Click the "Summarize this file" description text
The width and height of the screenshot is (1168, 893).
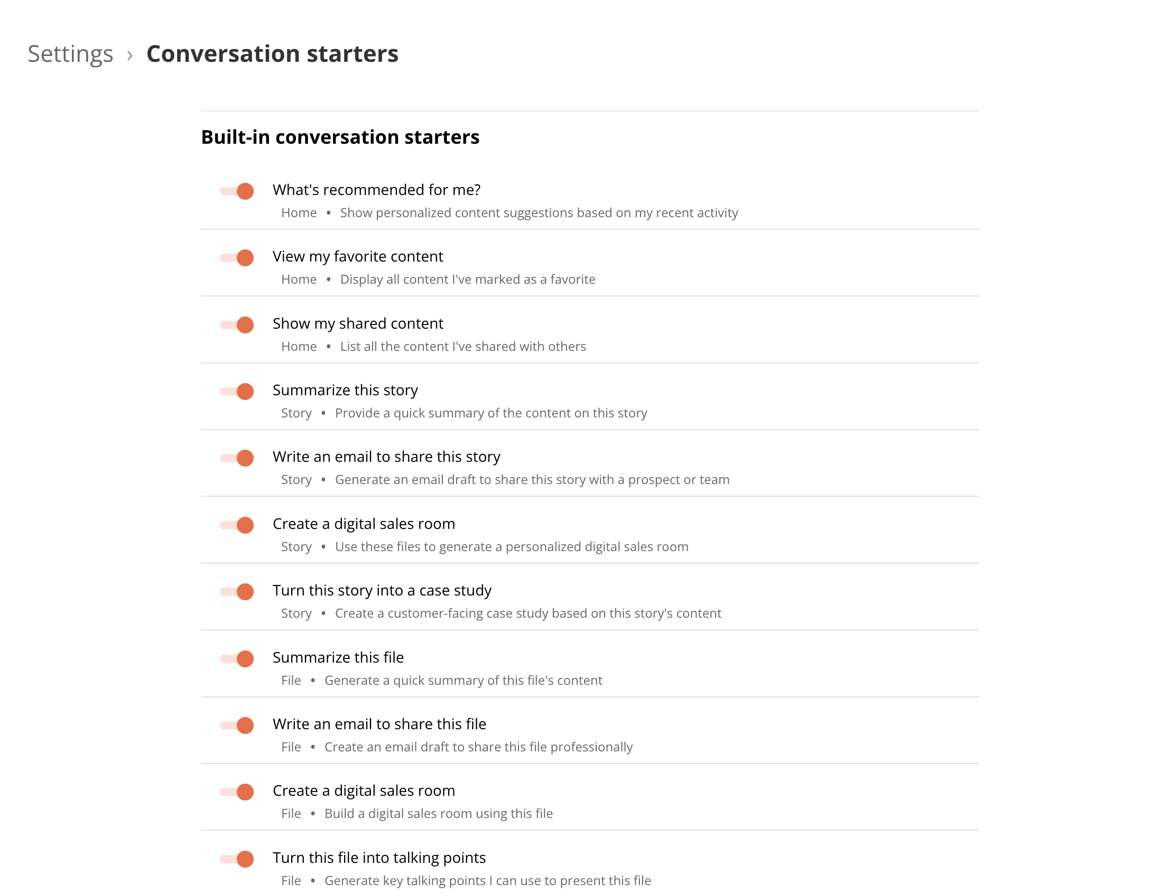pyautogui.click(x=463, y=681)
